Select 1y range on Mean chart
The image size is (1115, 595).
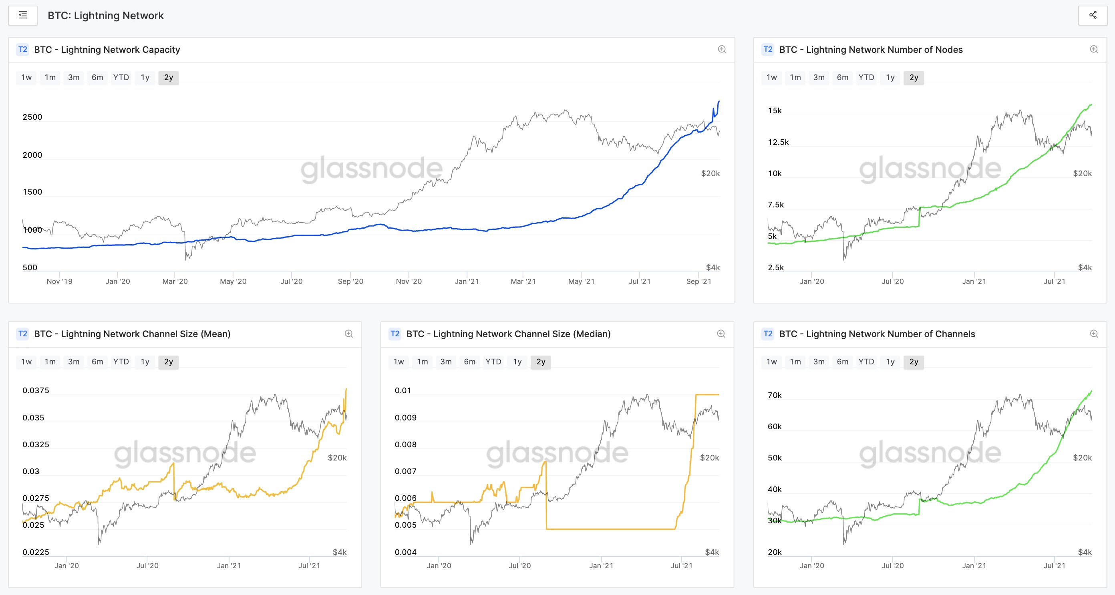(x=145, y=362)
